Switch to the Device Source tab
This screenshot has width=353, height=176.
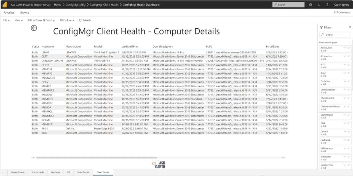[18, 172]
